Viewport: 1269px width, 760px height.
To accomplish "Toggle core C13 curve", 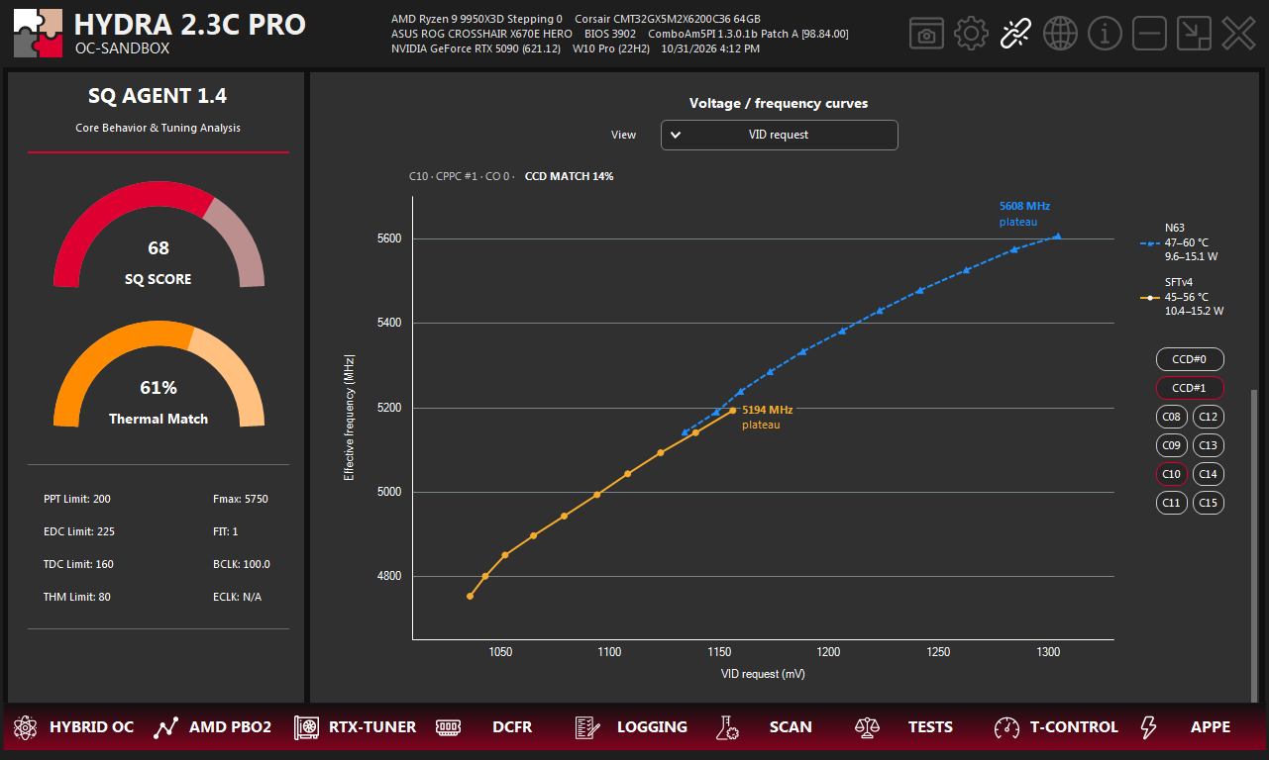I will coord(1208,445).
